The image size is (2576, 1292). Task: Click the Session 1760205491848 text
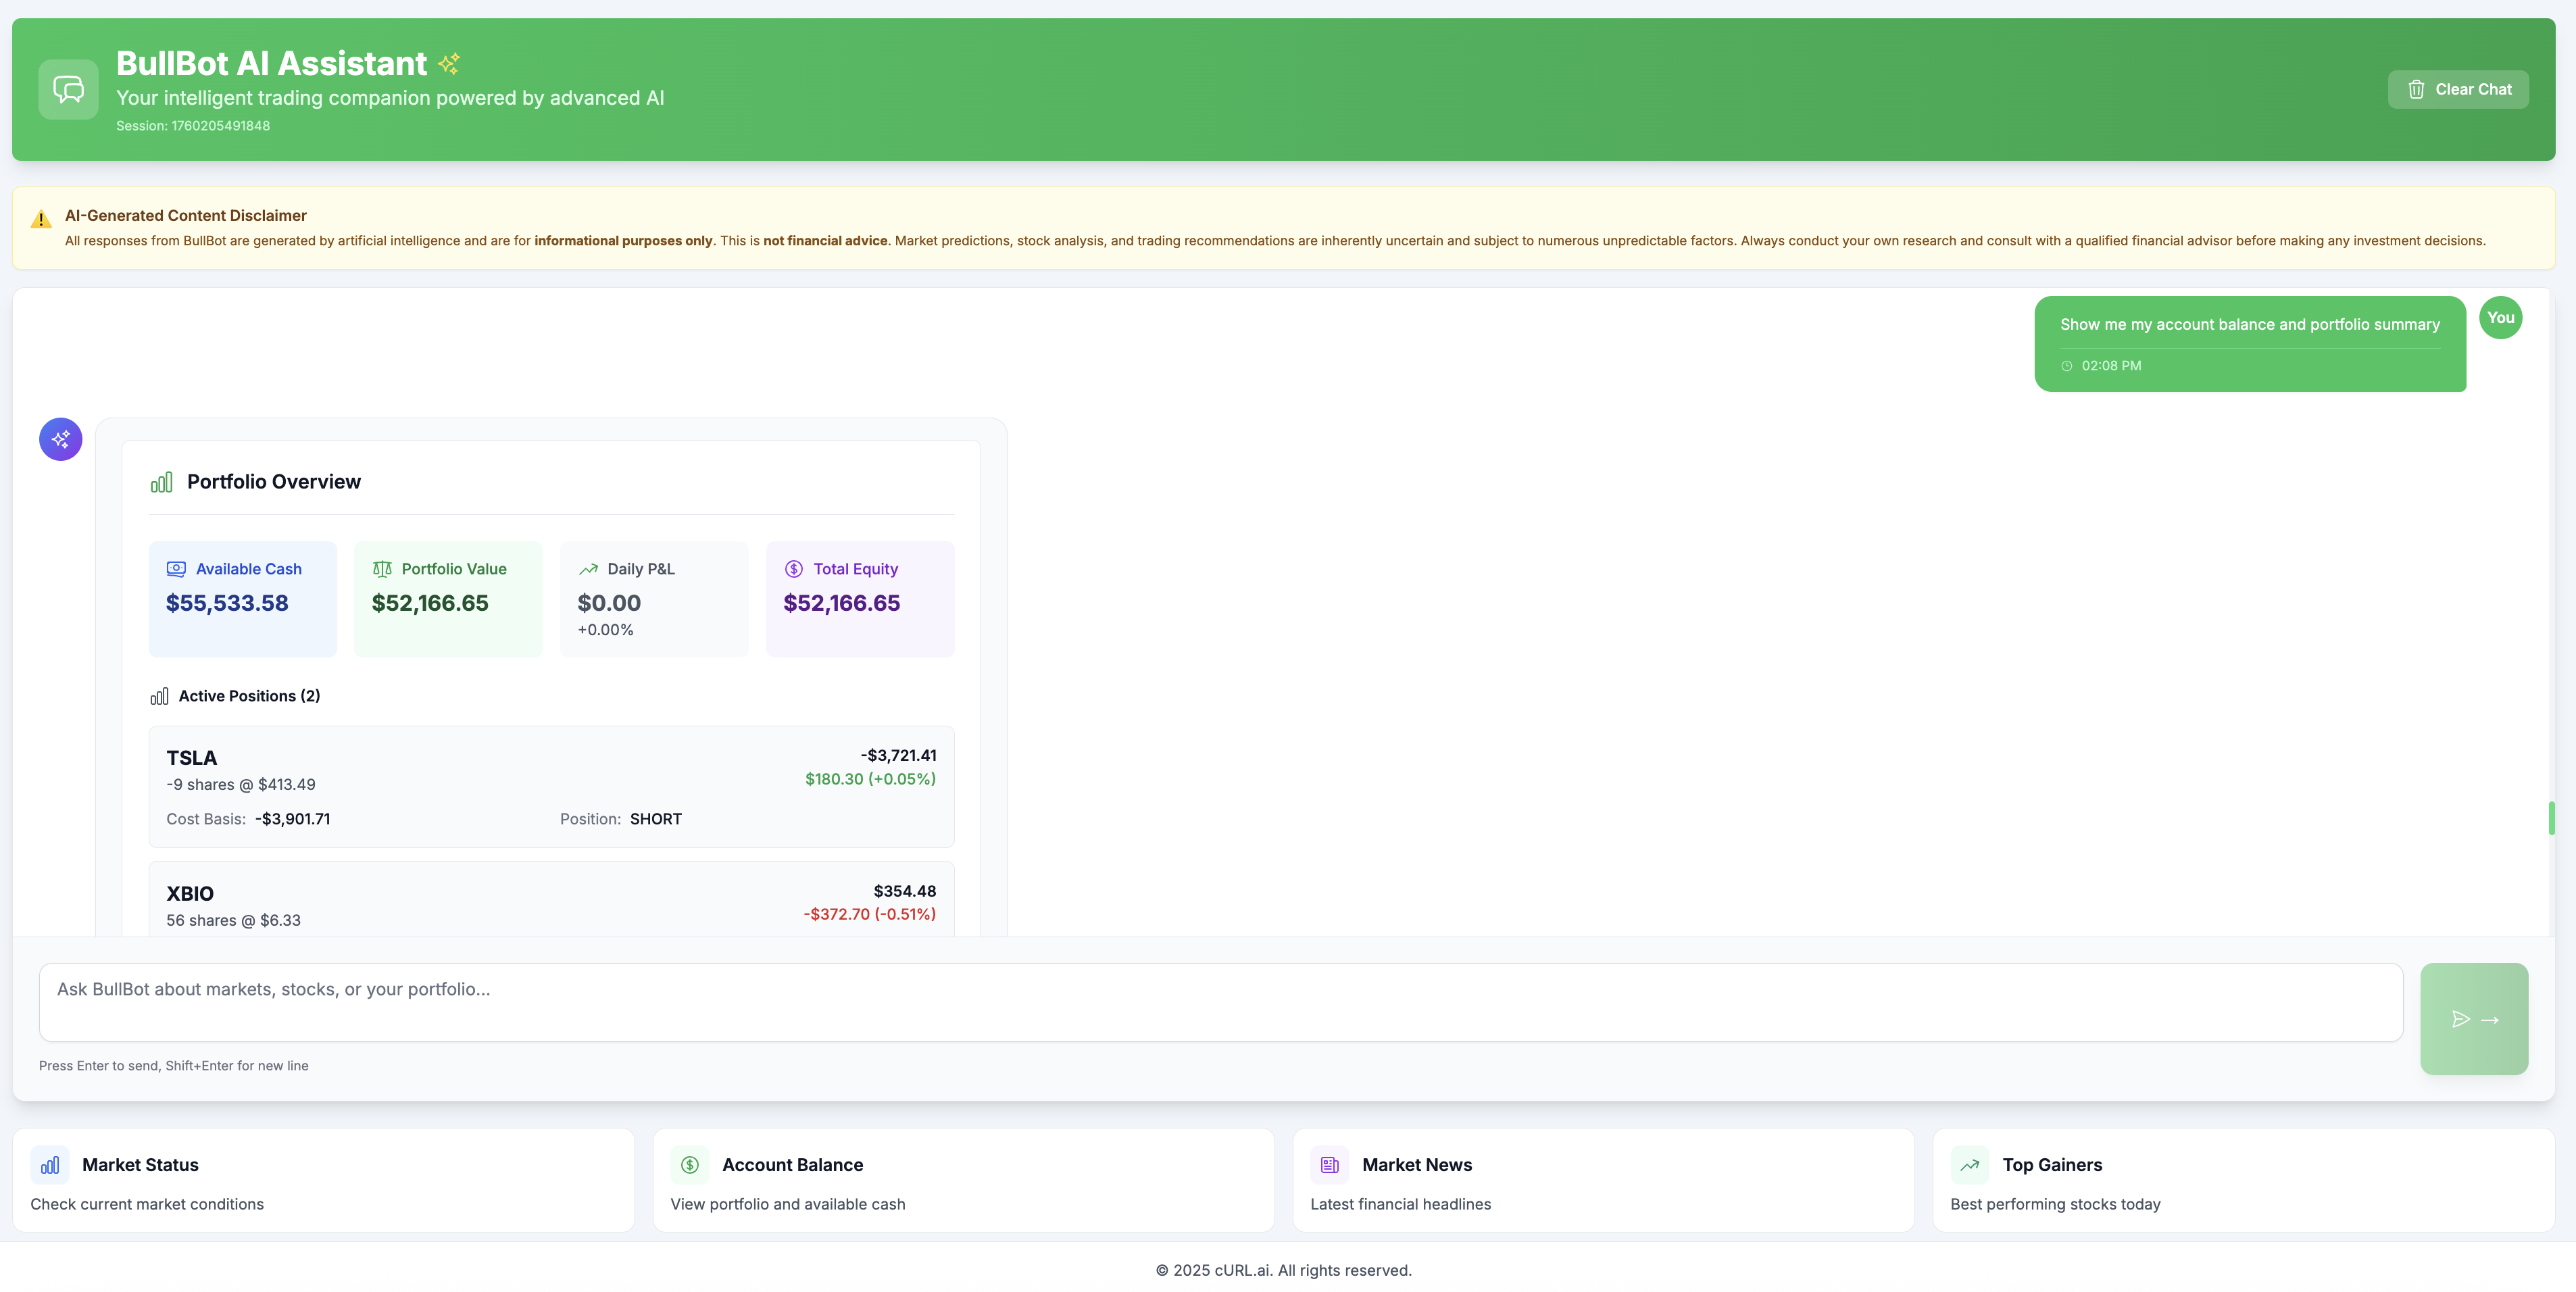[193, 126]
